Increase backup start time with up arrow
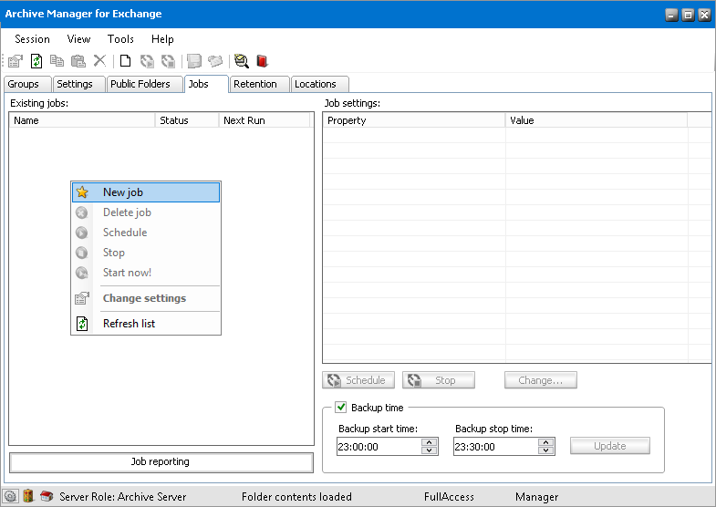716x507 pixels. [x=430, y=442]
